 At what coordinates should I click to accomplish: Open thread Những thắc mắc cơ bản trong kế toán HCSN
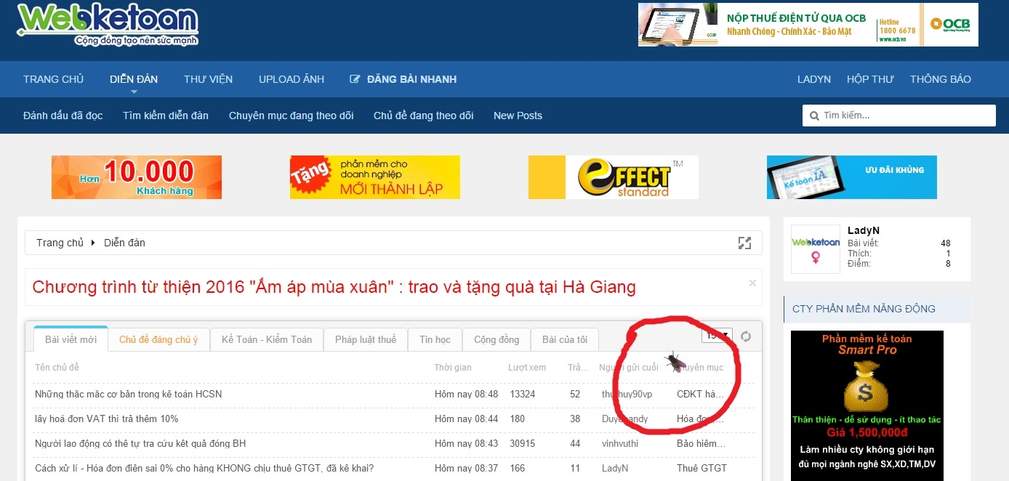click(x=128, y=394)
